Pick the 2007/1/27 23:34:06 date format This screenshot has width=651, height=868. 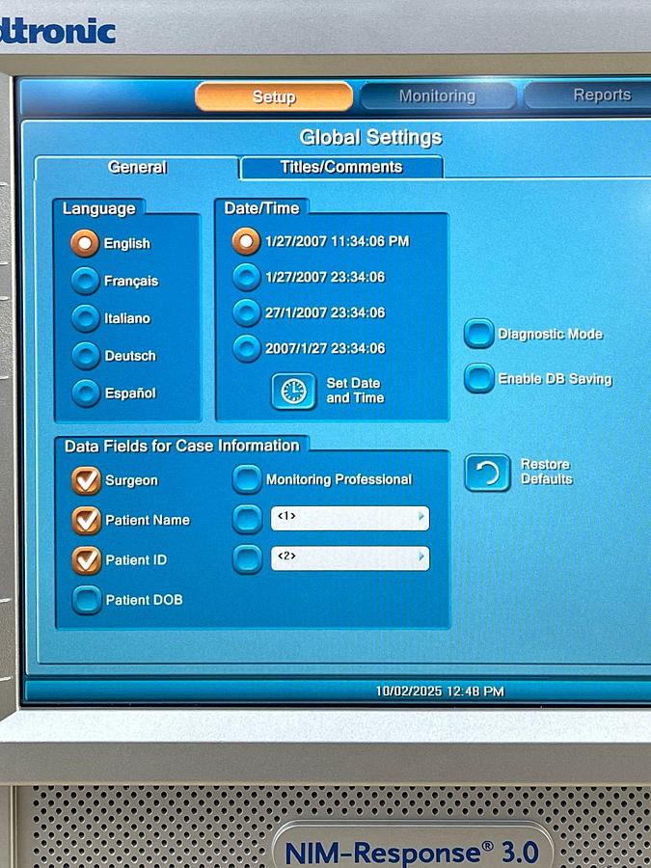click(x=246, y=348)
